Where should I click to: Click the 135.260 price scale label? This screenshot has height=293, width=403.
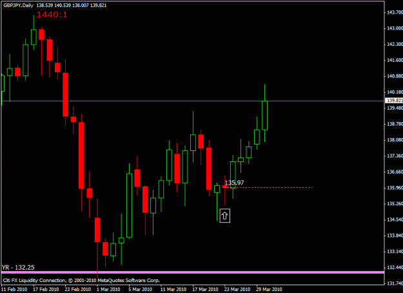point(395,204)
